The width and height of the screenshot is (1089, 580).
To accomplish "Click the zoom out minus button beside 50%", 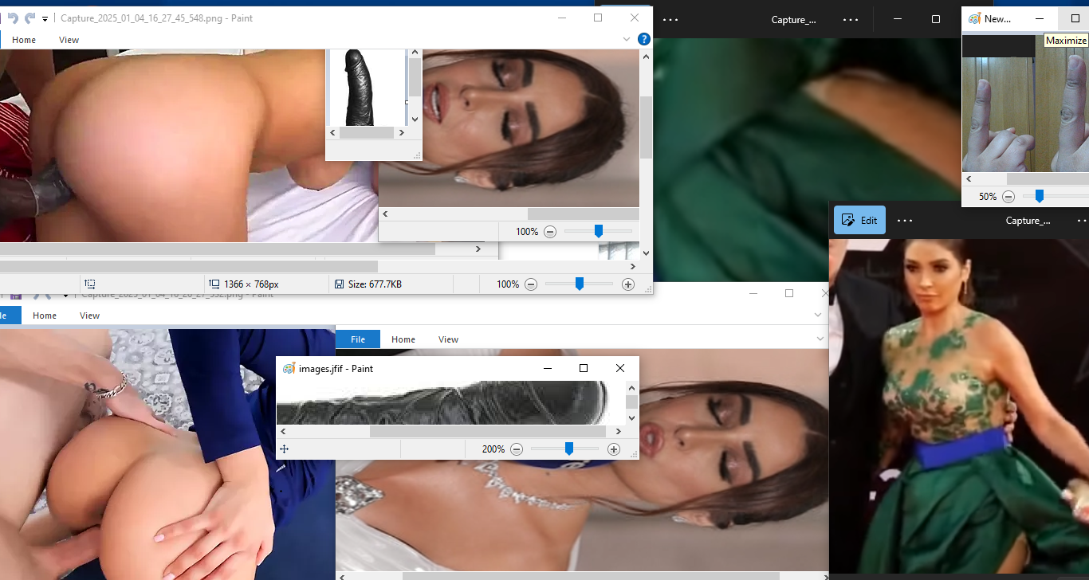I will (x=1008, y=196).
